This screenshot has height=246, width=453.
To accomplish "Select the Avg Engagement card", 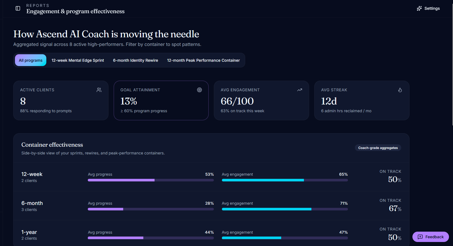I will click(261, 100).
